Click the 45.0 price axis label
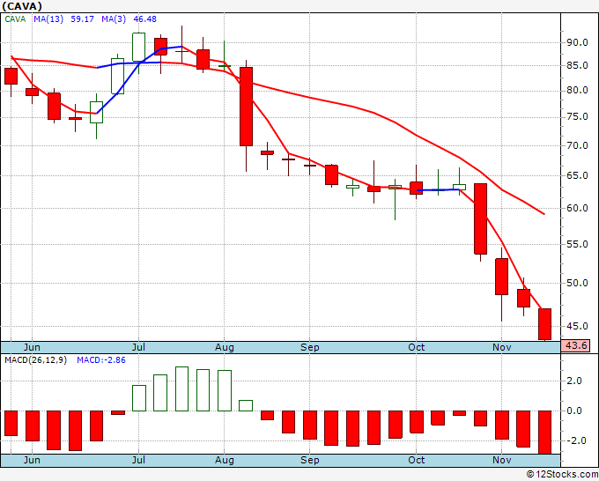 pos(577,326)
